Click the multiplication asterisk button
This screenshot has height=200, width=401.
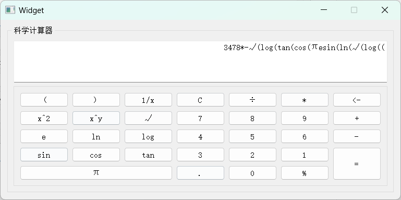[305, 100]
